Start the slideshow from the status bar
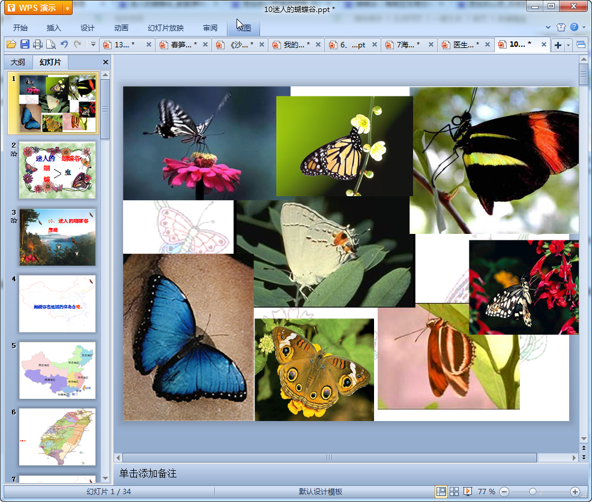Viewport: 592px width, 502px height. coord(467,492)
